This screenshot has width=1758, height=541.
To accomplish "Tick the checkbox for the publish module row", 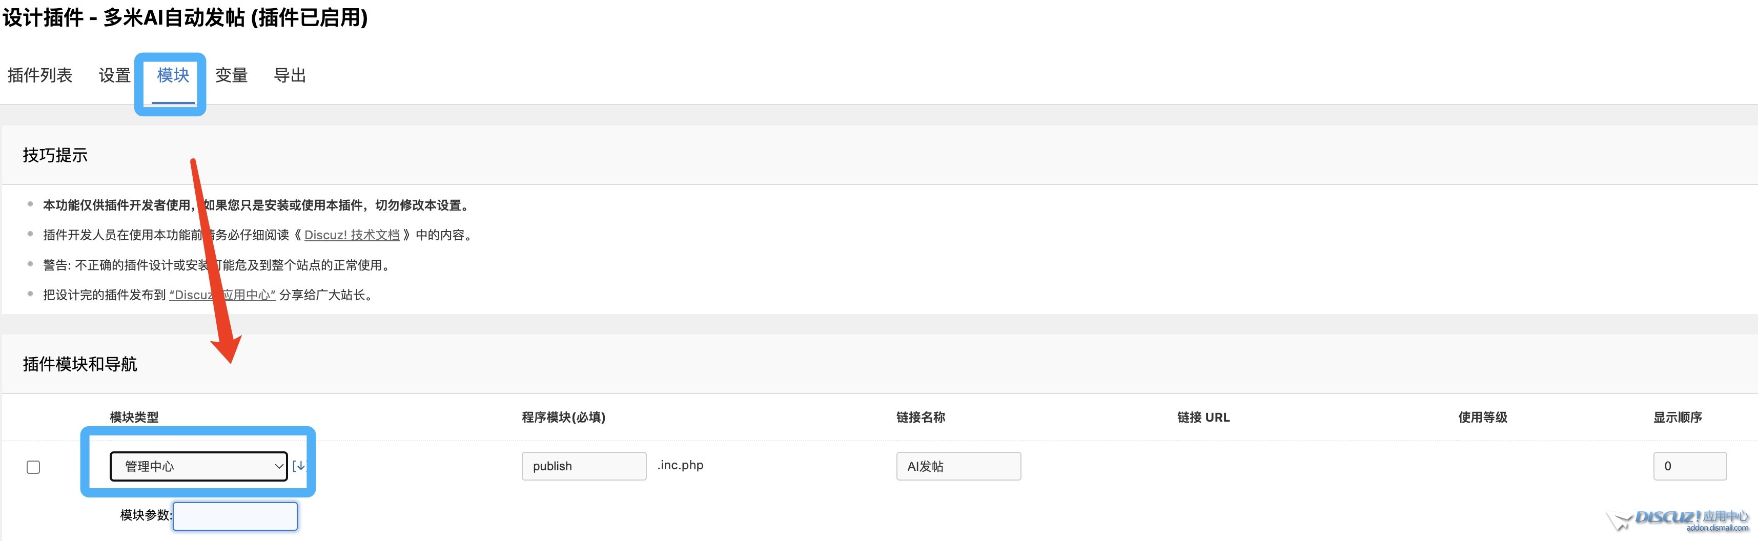I will [x=33, y=467].
